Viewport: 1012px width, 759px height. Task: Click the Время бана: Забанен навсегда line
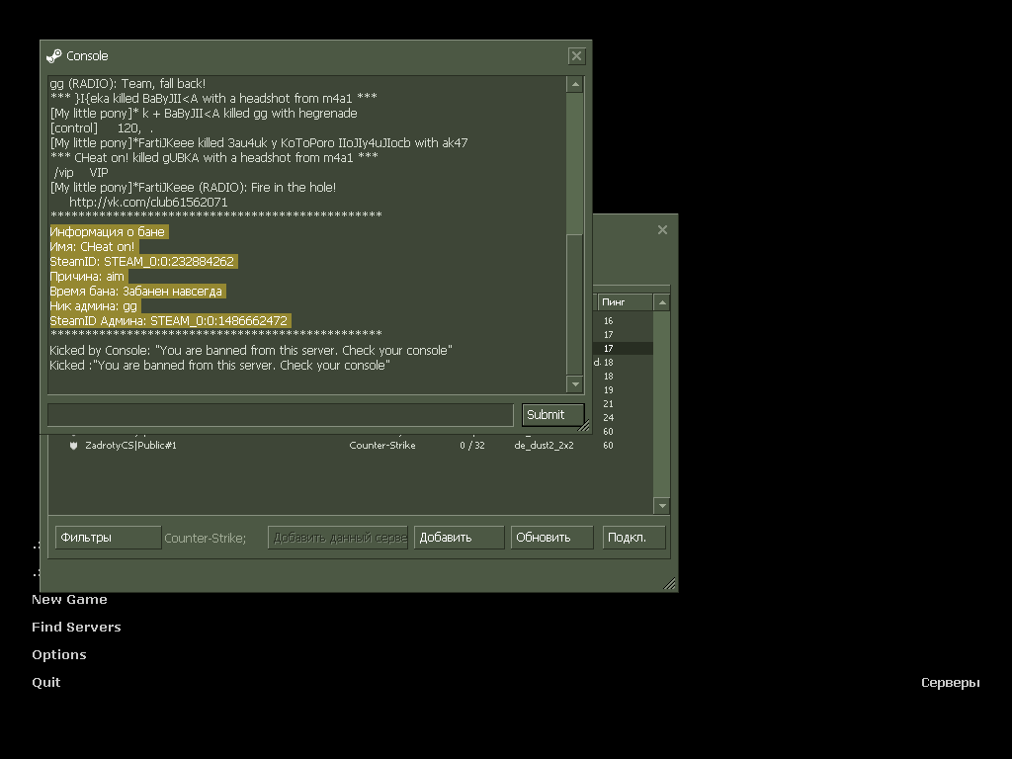(136, 292)
